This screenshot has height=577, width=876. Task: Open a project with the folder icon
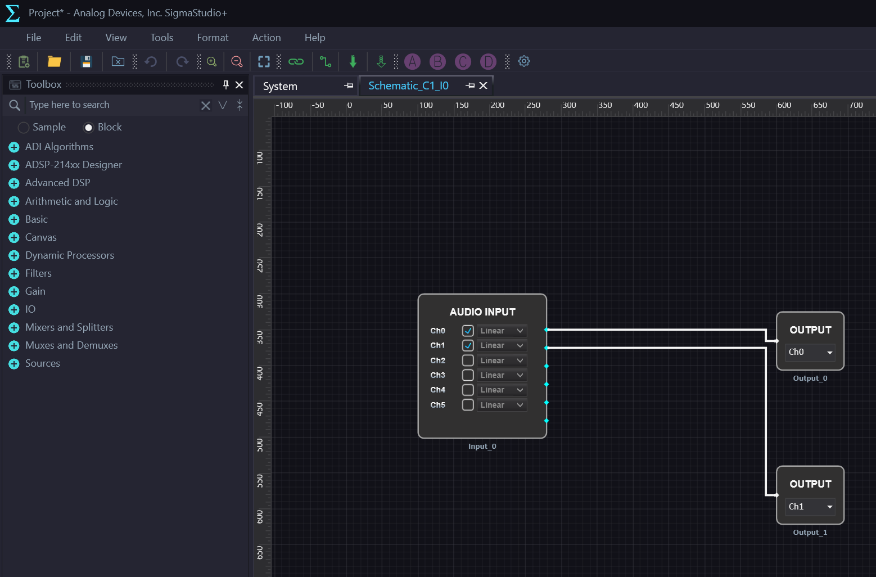(x=54, y=61)
